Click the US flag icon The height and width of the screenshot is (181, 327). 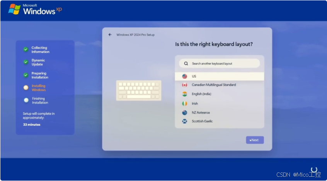(x=184, y=76)
